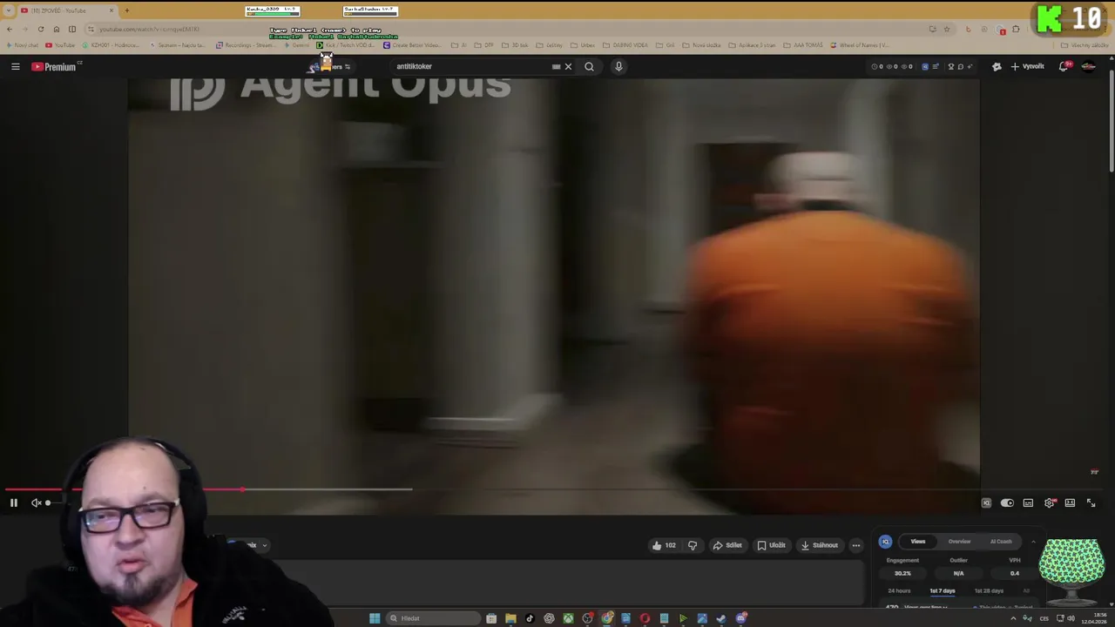Download the video via Stáhnout
Viewport: 1115px width, 627px height.
[820, 545]
